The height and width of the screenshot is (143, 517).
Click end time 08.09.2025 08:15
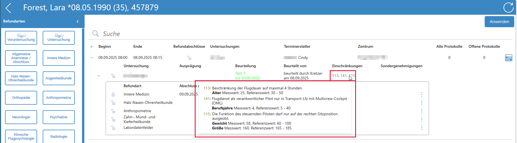(x=148, y=58)
